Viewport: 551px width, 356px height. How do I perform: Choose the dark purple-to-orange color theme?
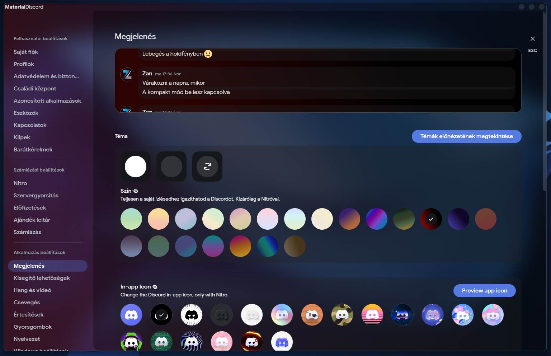[x=349, y=219]
